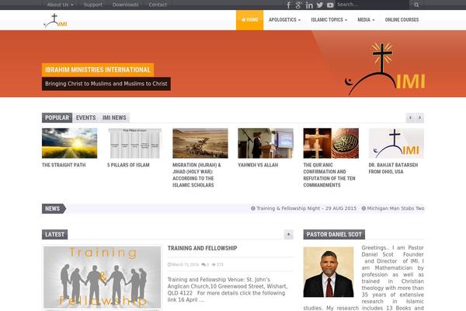Open The Straight Path thumbnail
The height and width of the screenshot is (311, 466).
pyautogui.click(x=70, y=143)
